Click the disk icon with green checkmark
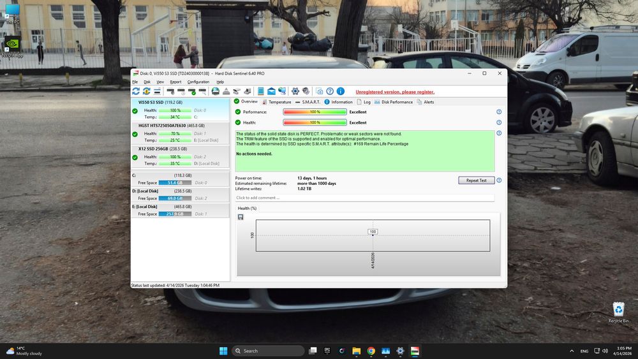This screenshot has width=638, height=359. coord(191,91)
